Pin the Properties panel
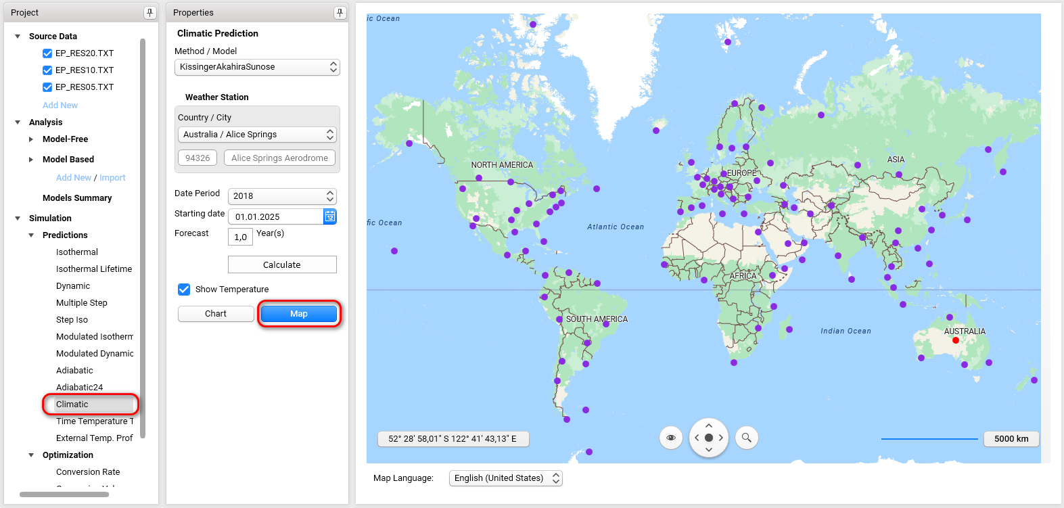 pyautogui.click(x=340, y=13)
